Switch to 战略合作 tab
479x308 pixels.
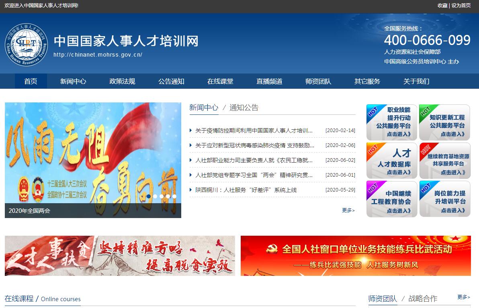pyautogui.click(x=423, y=299)
